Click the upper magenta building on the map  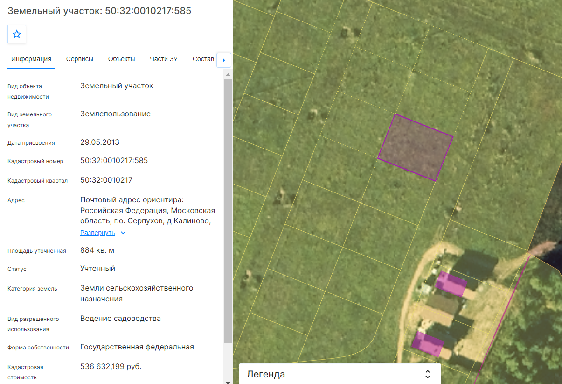[451, 284]
